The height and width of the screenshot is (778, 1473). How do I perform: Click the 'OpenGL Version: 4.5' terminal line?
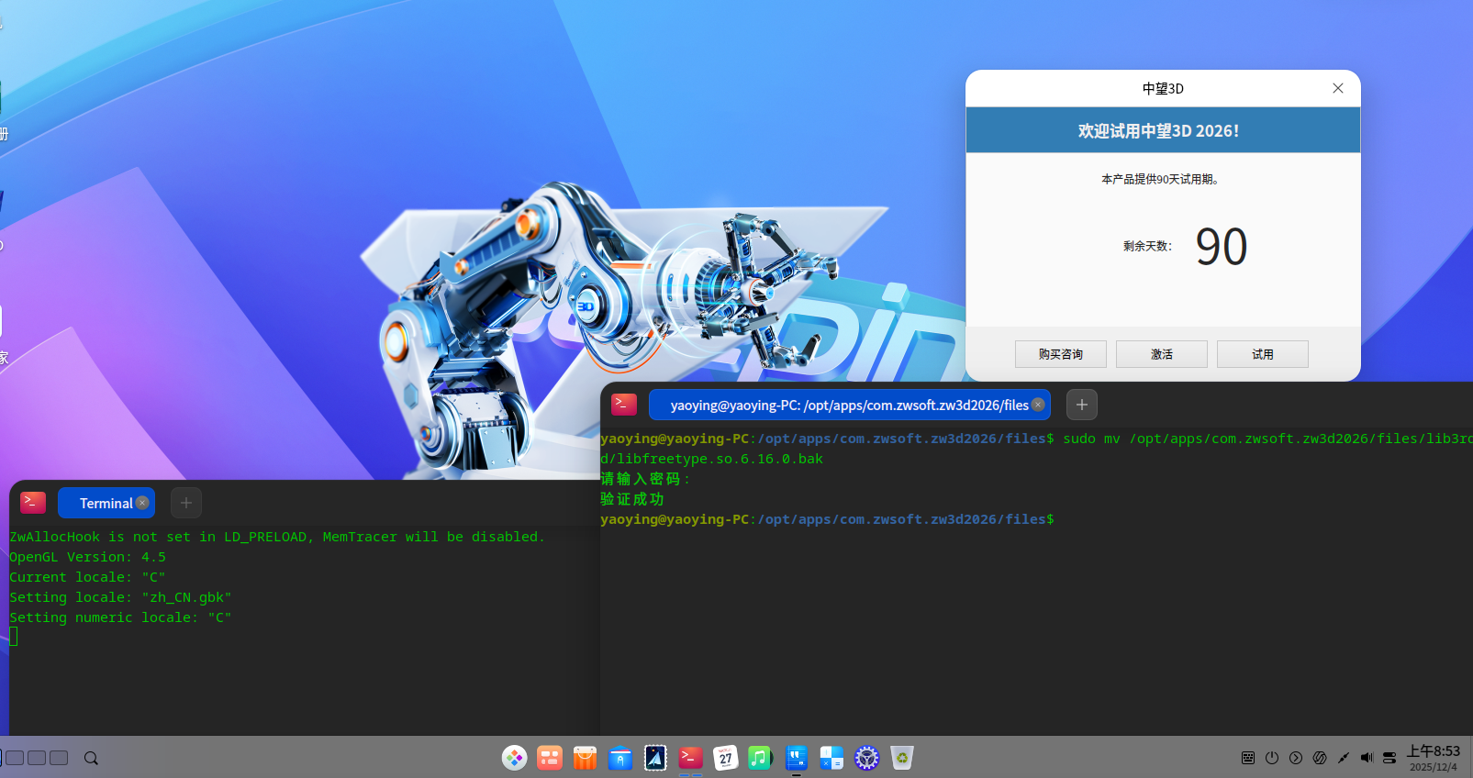[88, 557]
